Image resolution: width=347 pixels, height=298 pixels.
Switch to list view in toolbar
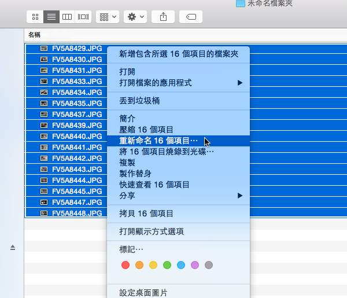coord(51,17)
